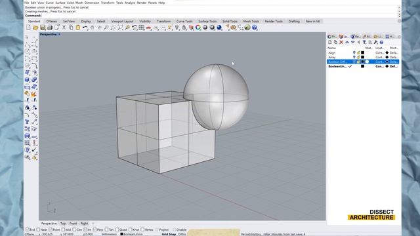Click the Copy icon in Standard toolbar
Image resolution: width=420 pixels, height=236 pixels.
tap(71, 28)
